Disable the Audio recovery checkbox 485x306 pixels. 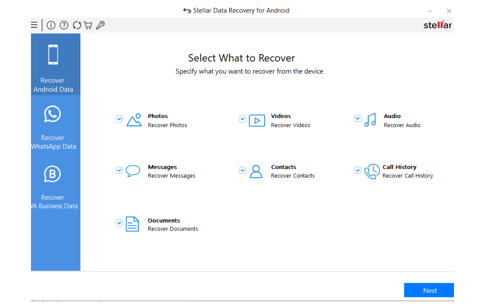coord(357,118)
